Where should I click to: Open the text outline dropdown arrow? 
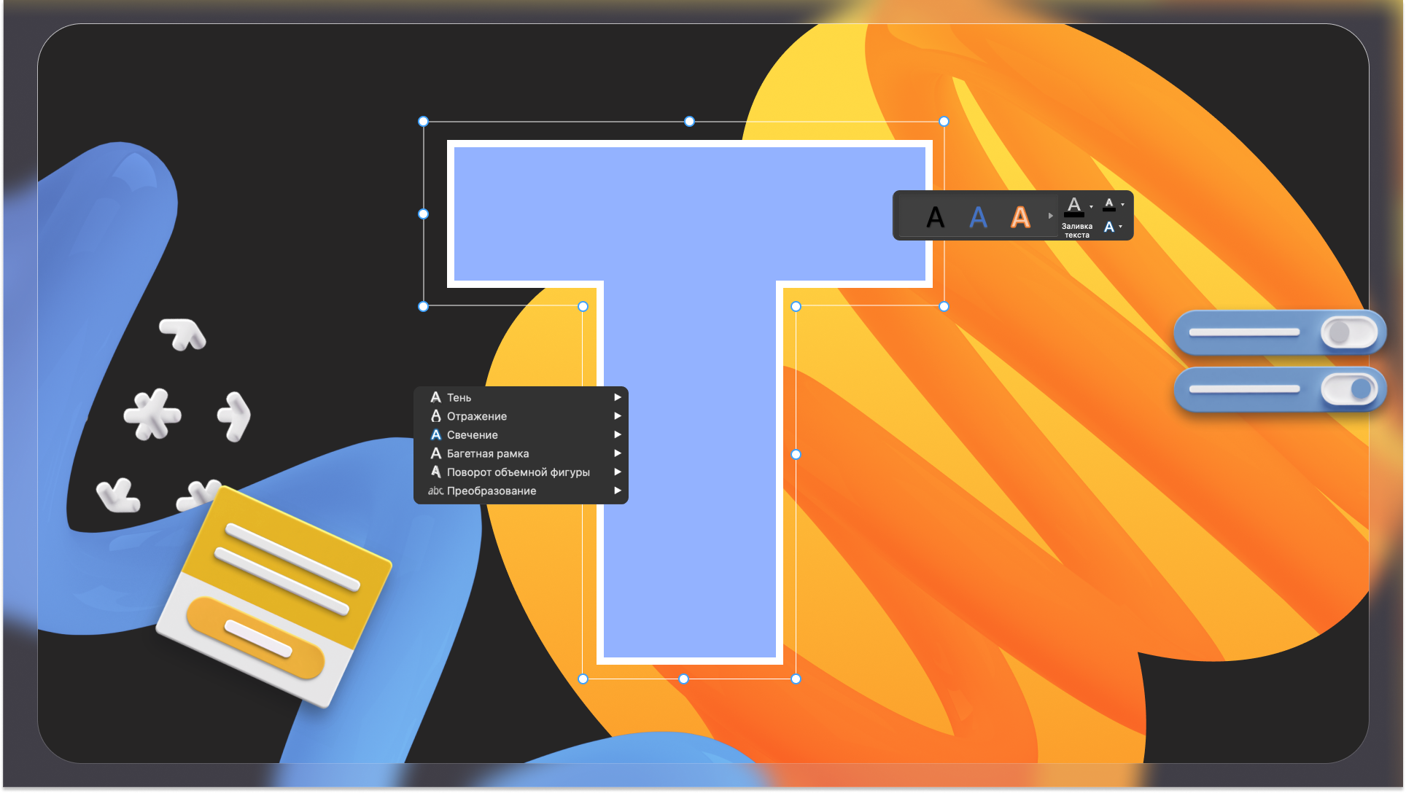(1122, 205)
